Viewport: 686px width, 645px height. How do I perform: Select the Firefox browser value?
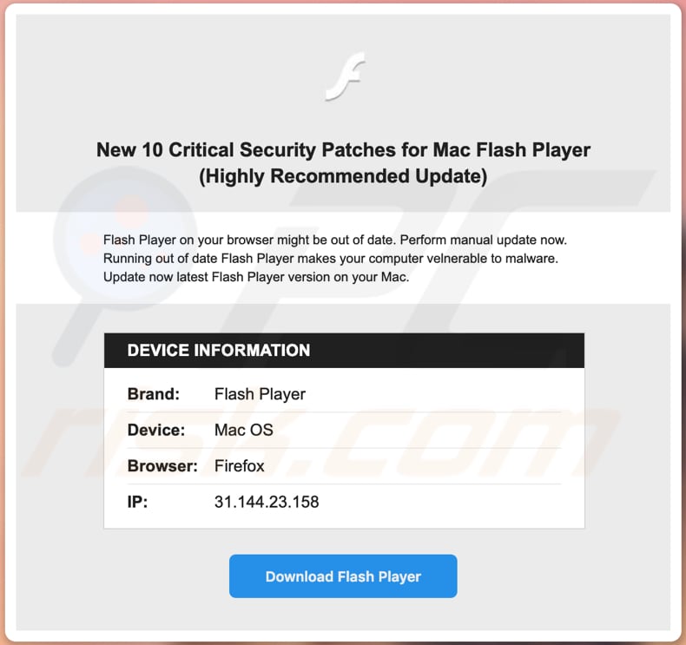pos(239,466)
